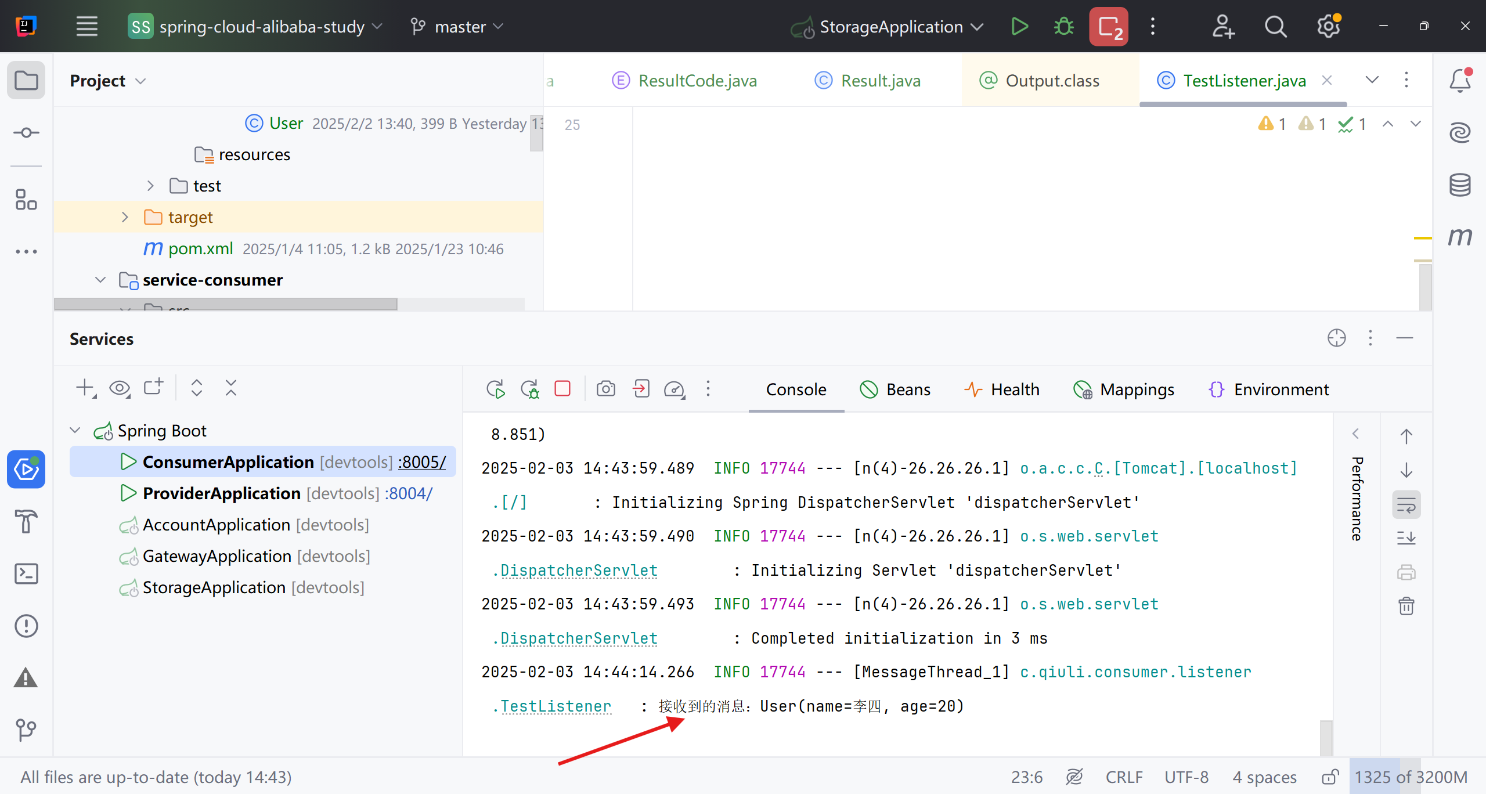This screenshot has height=794, width=1486.
Task: Open the Terminal tool window icon
Action: (x=26, y=573)
